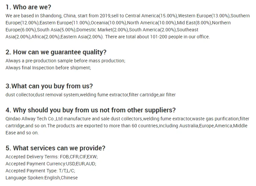The height and width of the screenshot is (186, 256).
Task: Click the text 'Oceania(10.00%)'
Action: coord(108,23)
